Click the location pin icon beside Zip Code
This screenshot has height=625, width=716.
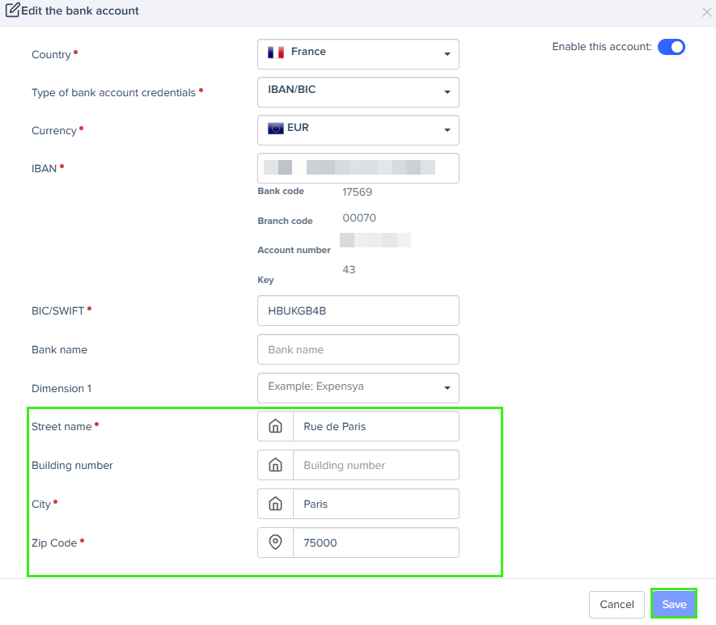(275, 543)
